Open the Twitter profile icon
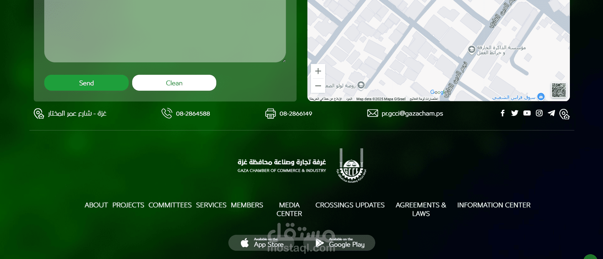Screen dimensions: 603x259 click(515, 113)
